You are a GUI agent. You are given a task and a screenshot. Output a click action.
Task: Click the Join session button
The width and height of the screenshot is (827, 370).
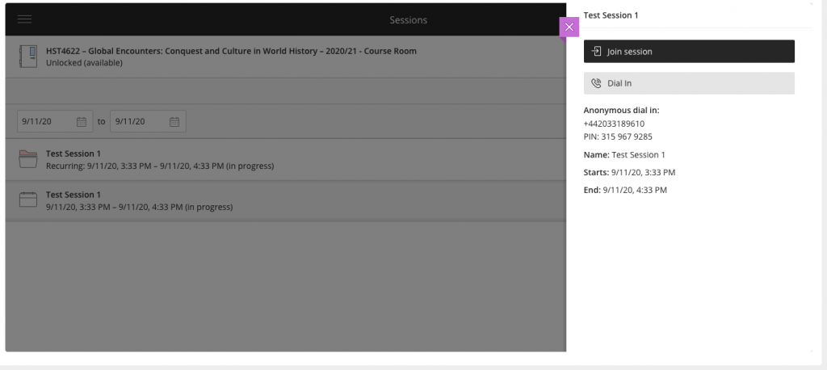[x=689, y=51]
